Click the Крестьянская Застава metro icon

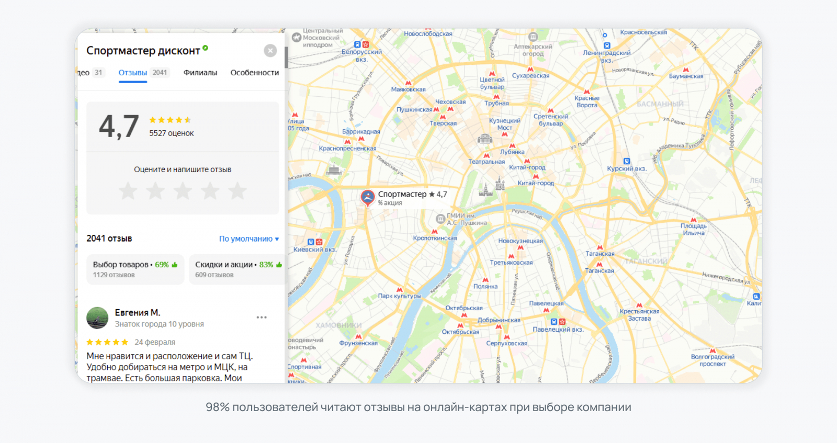[639, 305]
